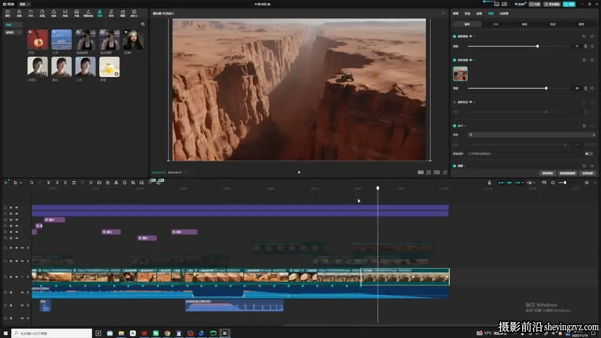Select the crop tool in timeline toolbar
601x338 pixels.
click(x=133, y=183)
